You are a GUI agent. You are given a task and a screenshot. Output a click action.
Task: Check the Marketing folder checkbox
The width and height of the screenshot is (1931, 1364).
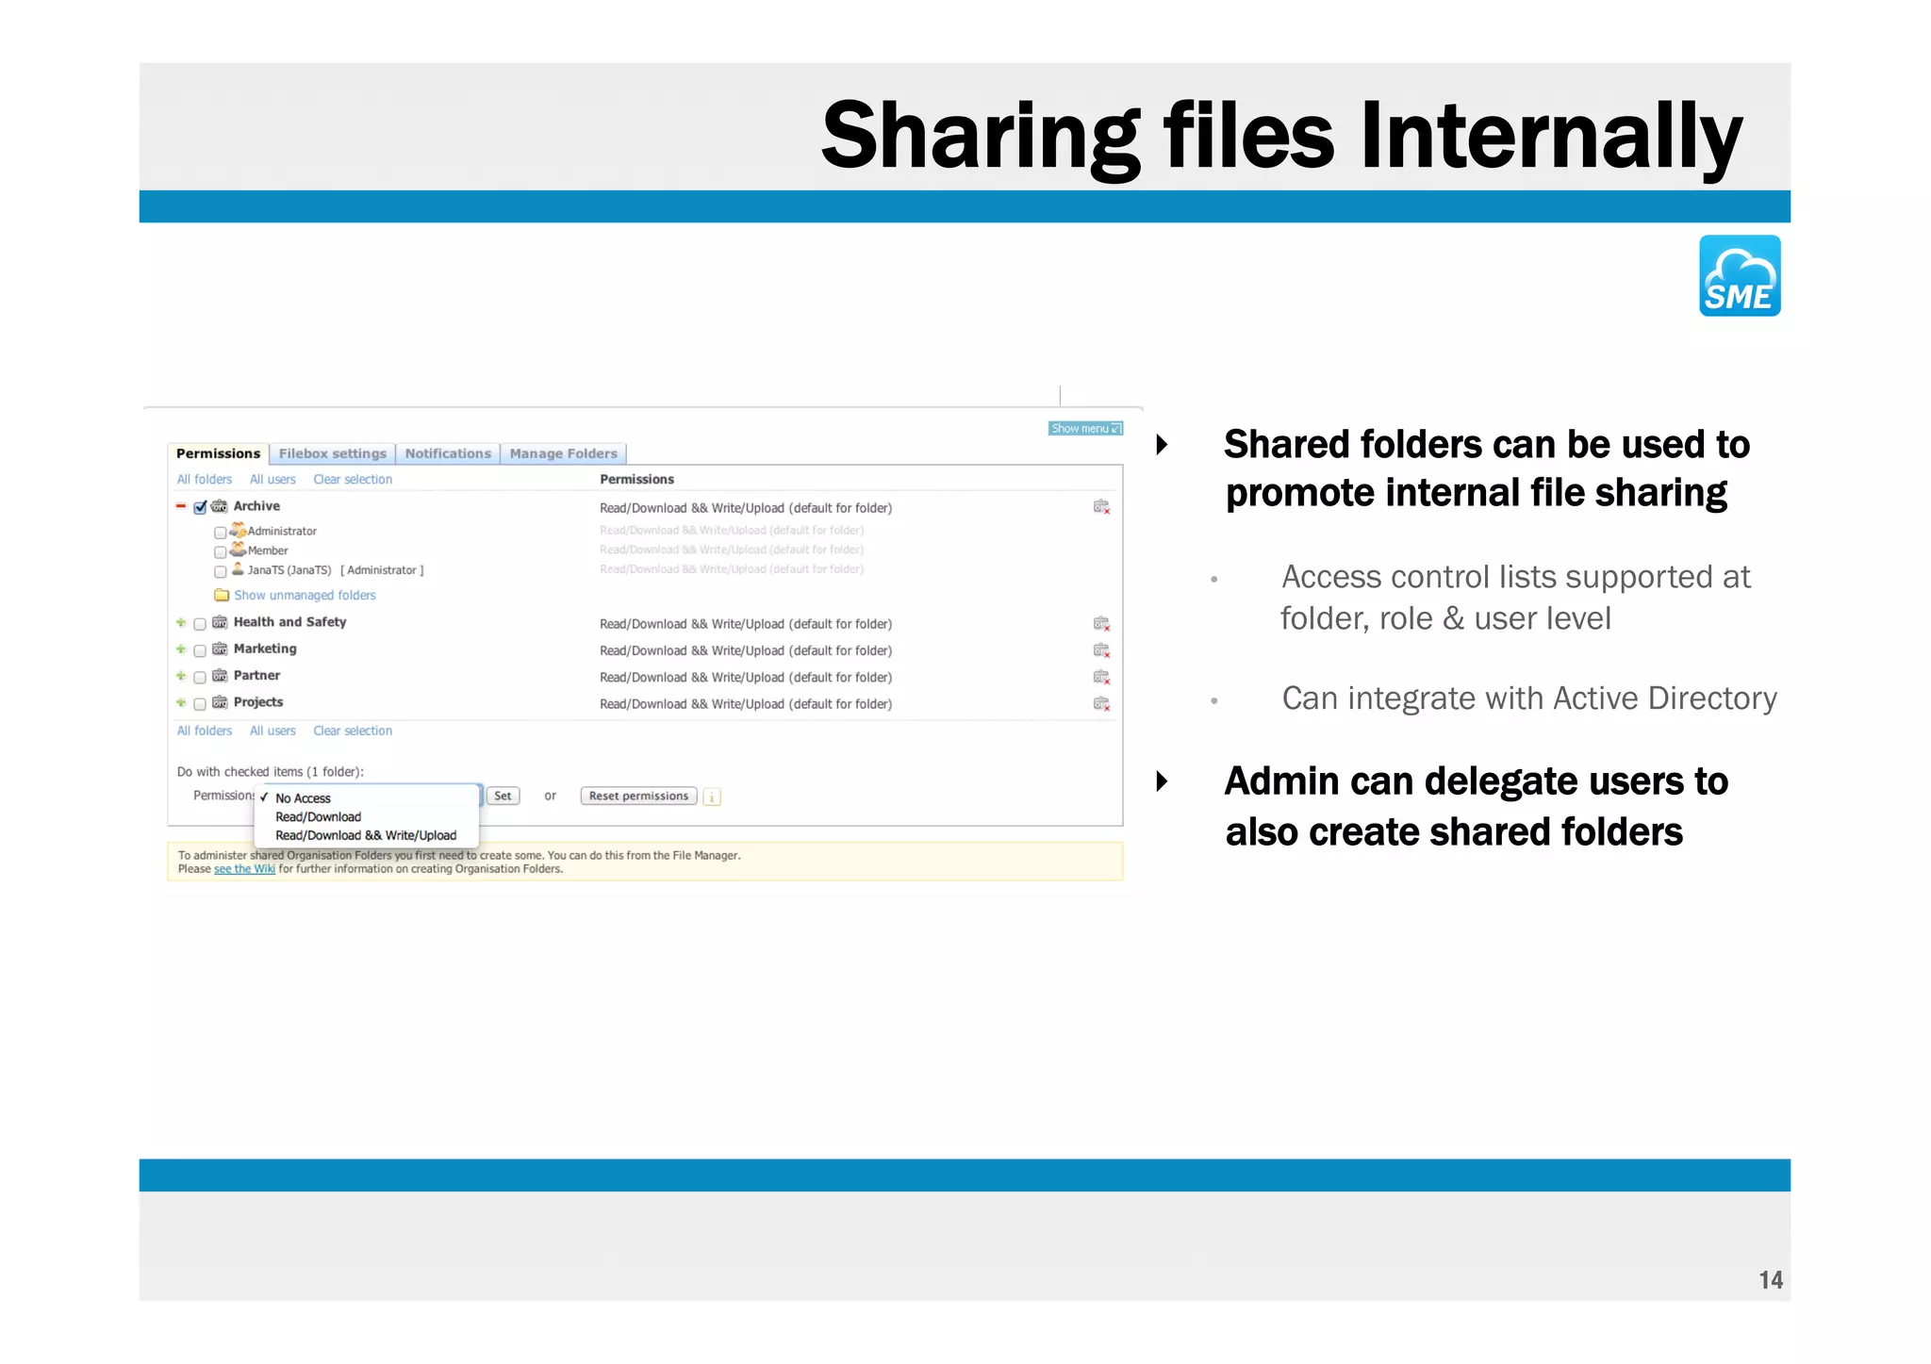click(x=200, y=650)
